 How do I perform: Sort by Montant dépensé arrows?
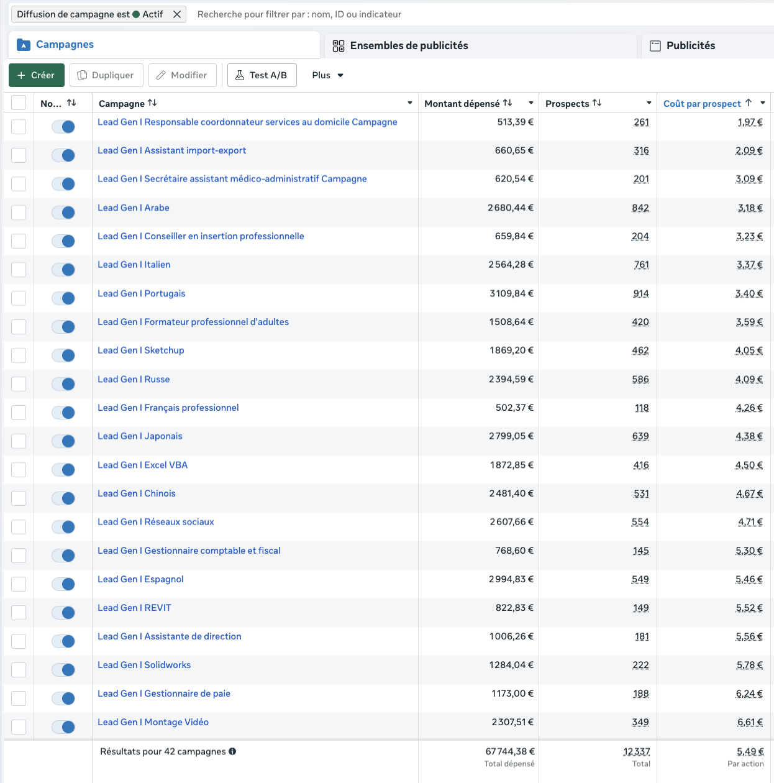tap(508, 103)
